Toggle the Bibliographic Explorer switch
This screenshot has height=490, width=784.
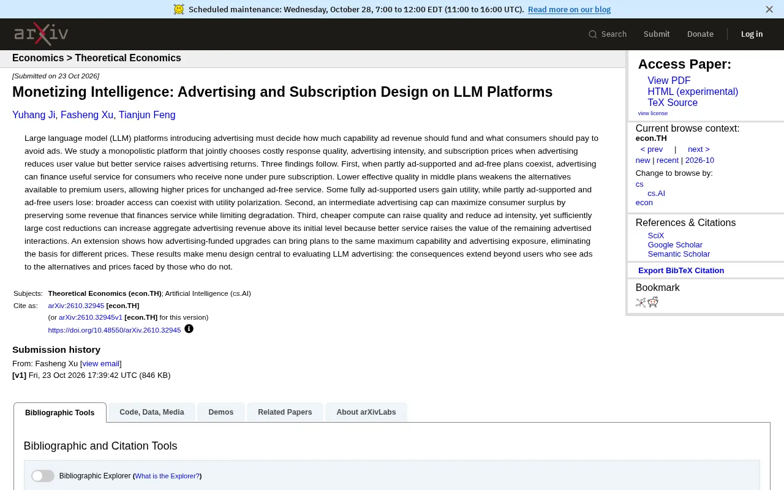tap(43, 476)
